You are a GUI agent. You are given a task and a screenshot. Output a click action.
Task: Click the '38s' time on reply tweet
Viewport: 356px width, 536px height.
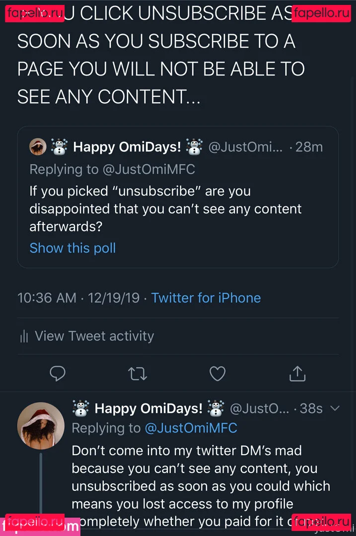(311, 408)
